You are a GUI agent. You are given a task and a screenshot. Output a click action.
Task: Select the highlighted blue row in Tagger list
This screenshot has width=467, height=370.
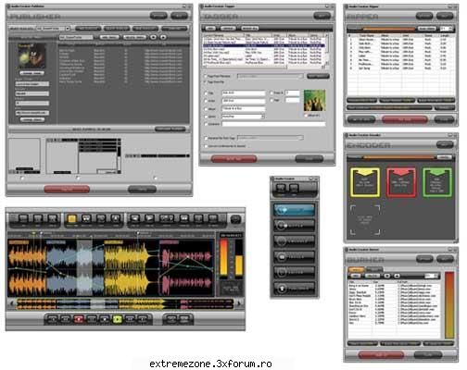pos(263,45)
